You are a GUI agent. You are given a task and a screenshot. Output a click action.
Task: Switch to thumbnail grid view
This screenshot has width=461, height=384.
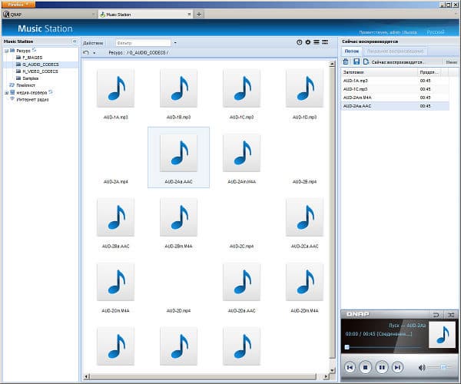325,42
